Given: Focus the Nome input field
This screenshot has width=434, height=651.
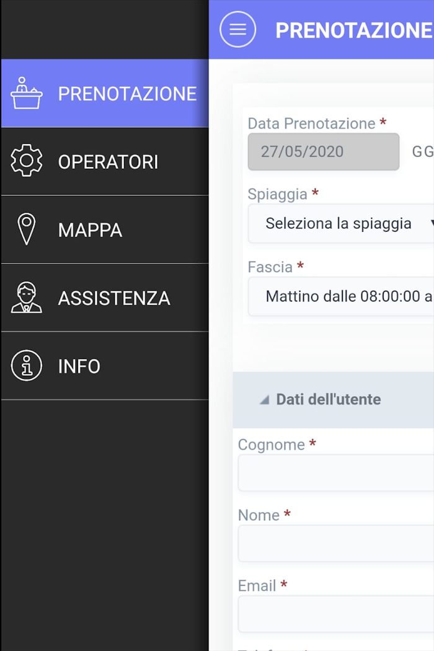Looking at the screenshot, I should tap(336, 544).
